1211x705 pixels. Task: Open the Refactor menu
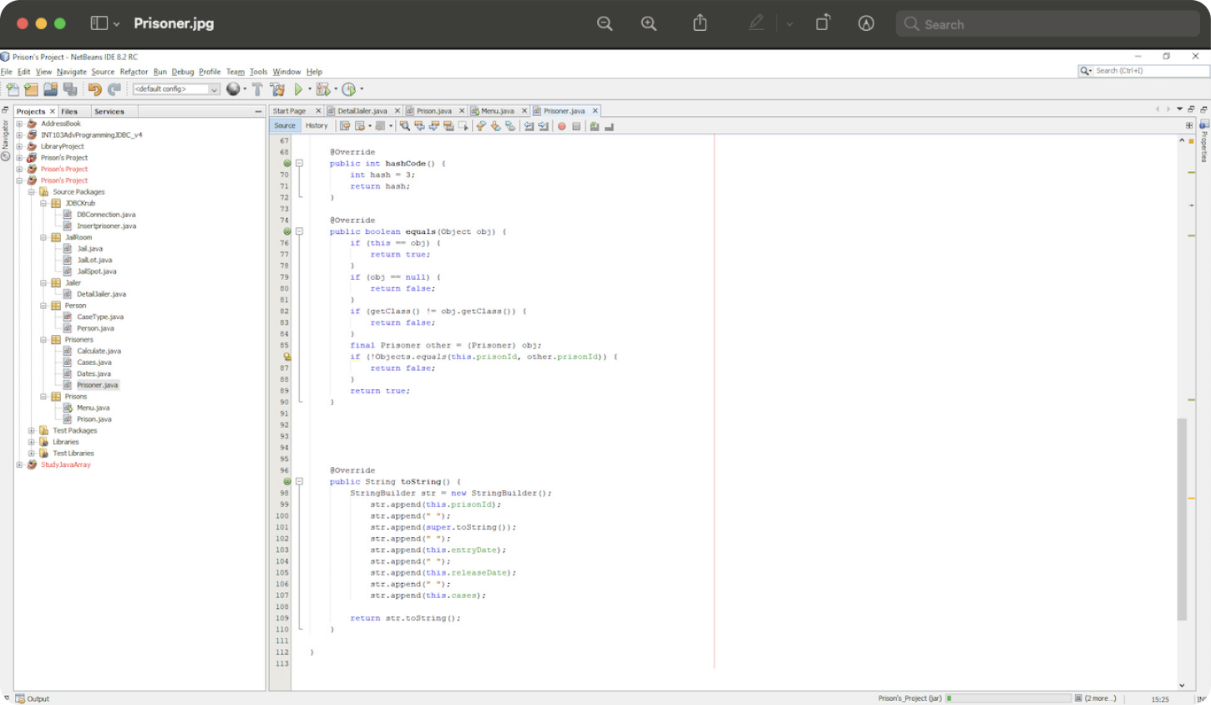tap(134, 72)
